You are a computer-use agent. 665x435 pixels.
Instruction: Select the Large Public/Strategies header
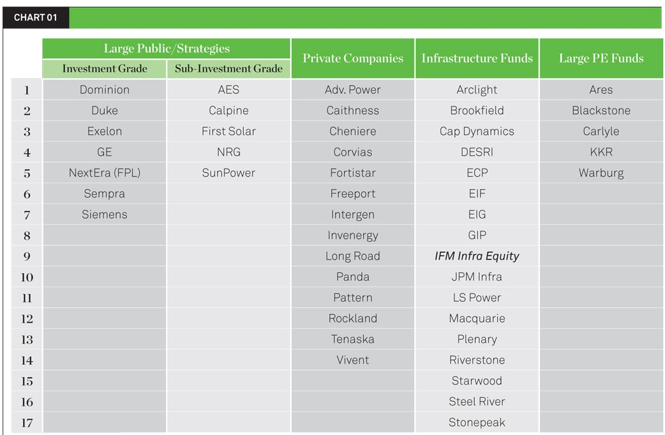(167, 48)
